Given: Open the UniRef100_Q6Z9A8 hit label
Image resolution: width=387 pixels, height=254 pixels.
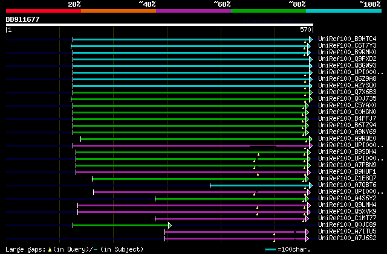Looking at the screenshot, I should [x=347, y=79].
